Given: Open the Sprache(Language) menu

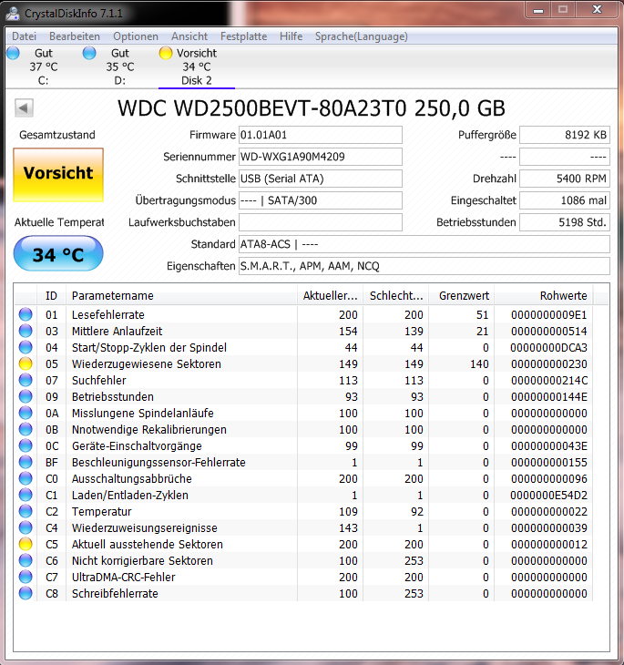Looking at the screenshot, I should [362, 36].
